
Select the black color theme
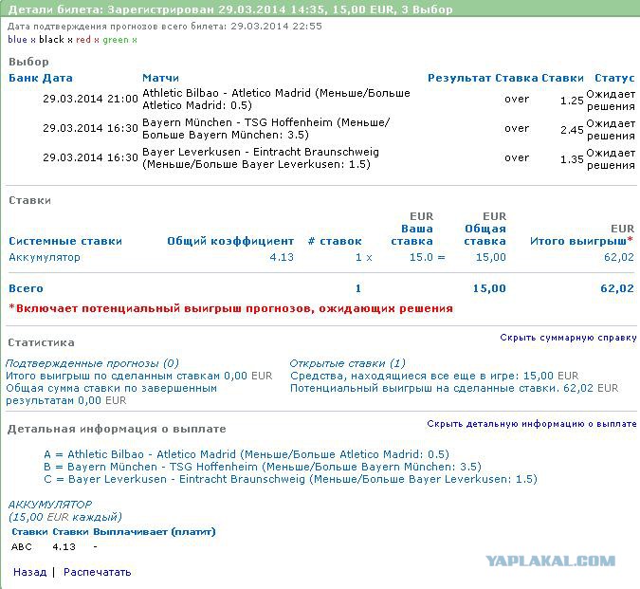(51, 40)
